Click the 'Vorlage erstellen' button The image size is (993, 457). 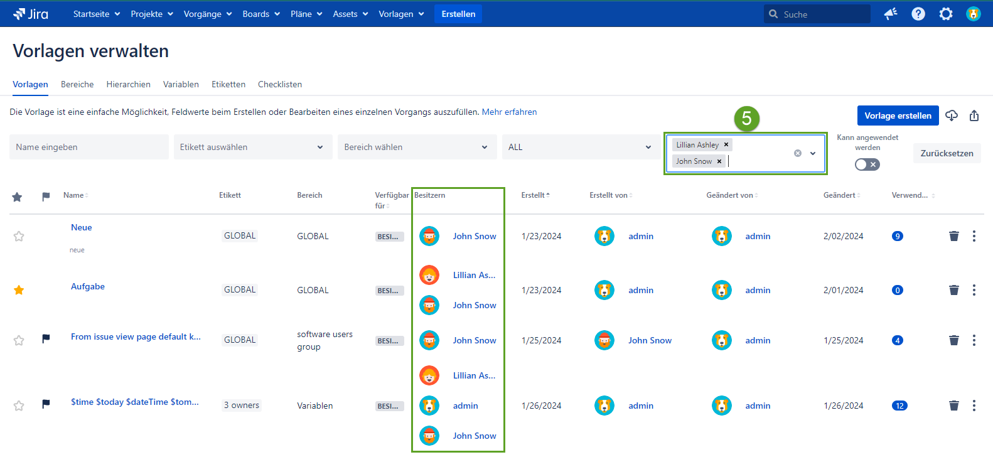(898, 116)
